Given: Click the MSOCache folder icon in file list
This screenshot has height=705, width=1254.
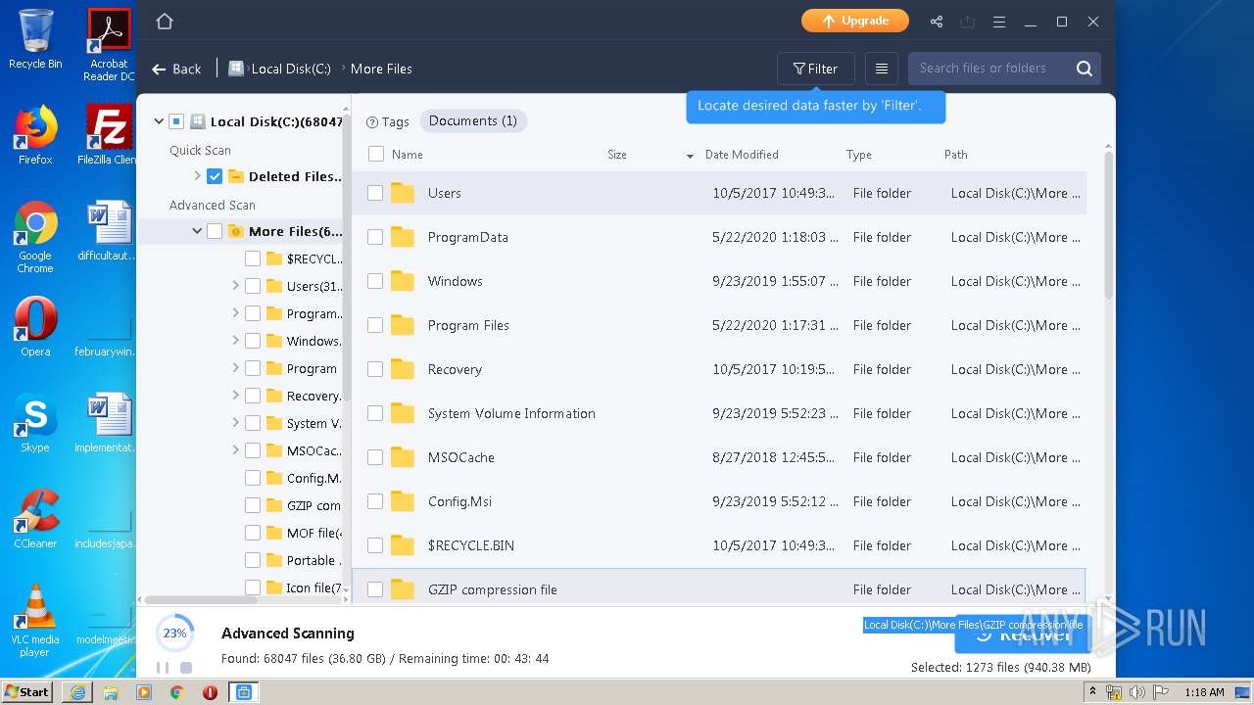Looking at the screenshot, I should tap(403, 457).
